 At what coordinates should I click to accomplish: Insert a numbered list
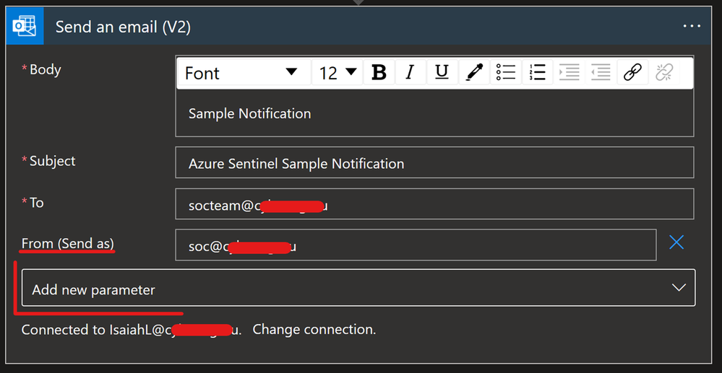[538, 73]
